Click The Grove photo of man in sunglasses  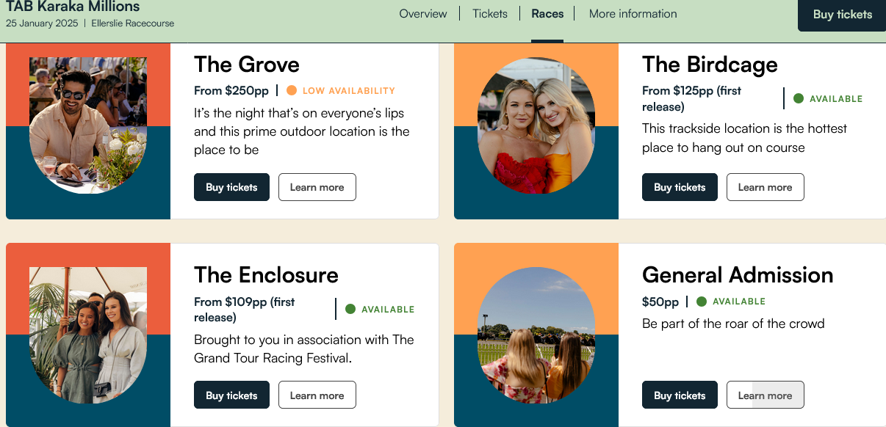(88, 125)
